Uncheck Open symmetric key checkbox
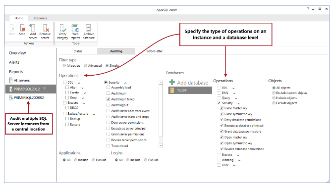Image resolution: width=332 pixels, height=186 pixels. [x=221, y=143]
